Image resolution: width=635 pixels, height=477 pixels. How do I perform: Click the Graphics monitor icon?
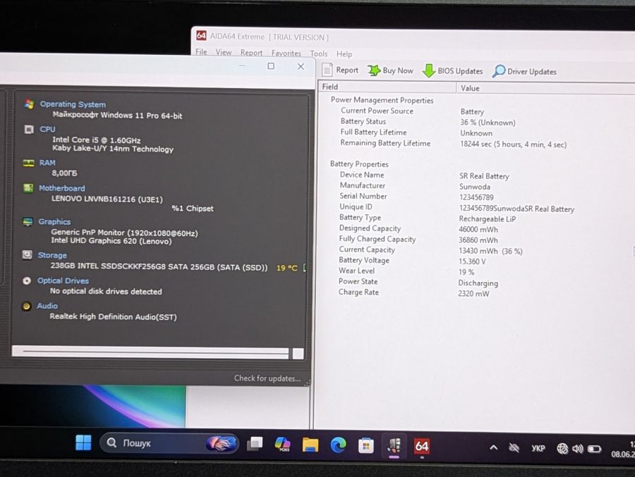(x=28, y=222)
